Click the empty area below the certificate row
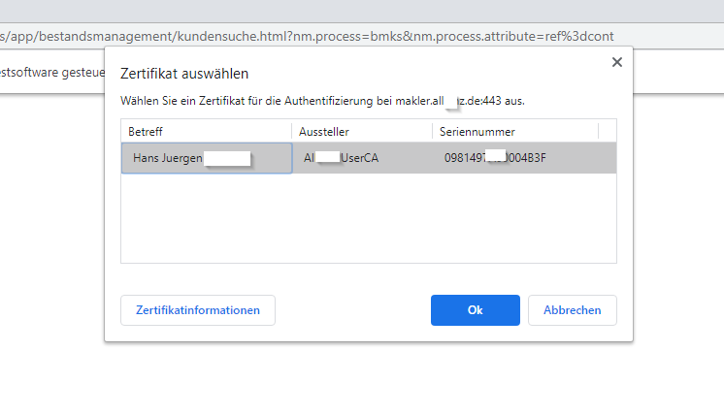The height and width of the screenshot is (415, 724). coord(369,218)
